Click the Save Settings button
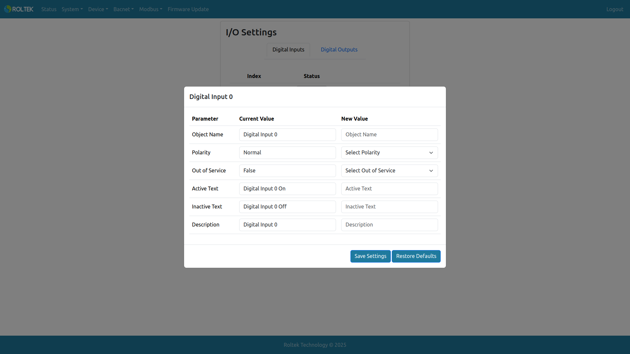 pos(370,256)
